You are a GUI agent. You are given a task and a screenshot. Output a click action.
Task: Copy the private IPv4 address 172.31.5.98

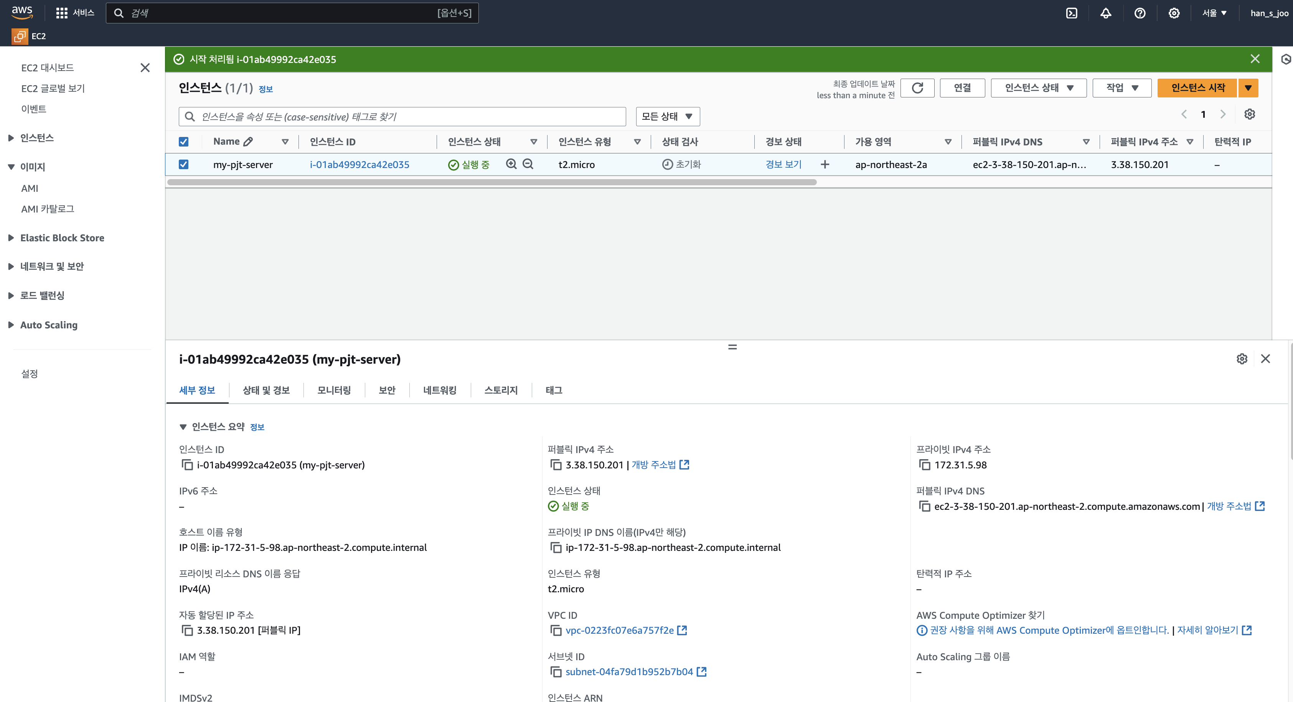tap(925, 465)
